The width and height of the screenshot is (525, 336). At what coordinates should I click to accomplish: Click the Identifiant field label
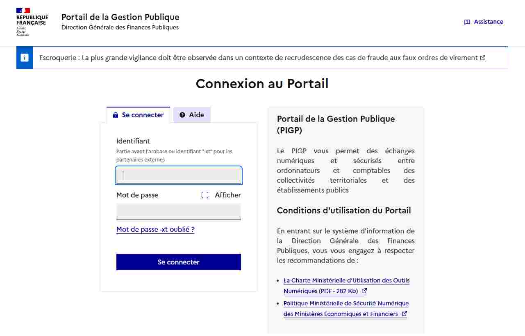pyautogui.click(x=133, y=141)
